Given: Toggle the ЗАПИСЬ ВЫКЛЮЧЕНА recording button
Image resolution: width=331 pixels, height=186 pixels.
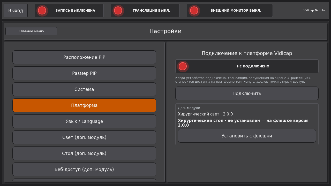Looking at the screenshot, I should (69, 10).
